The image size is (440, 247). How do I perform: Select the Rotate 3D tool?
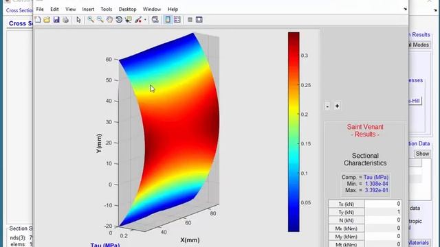tap(119, 20)
